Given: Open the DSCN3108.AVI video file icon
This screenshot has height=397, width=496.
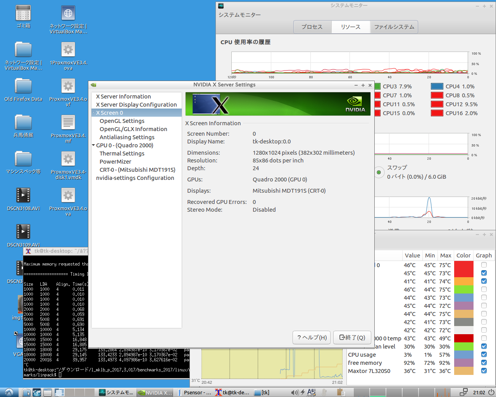Looking at the screenshot, I should [x=23, y=195].
